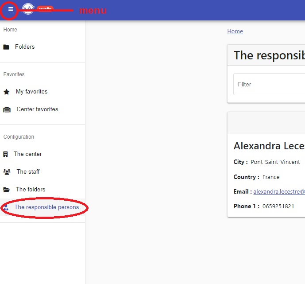The width and height of the screenshot is (305, 284).
Task: Click the Folders folder icon
Action: point(6,47)
